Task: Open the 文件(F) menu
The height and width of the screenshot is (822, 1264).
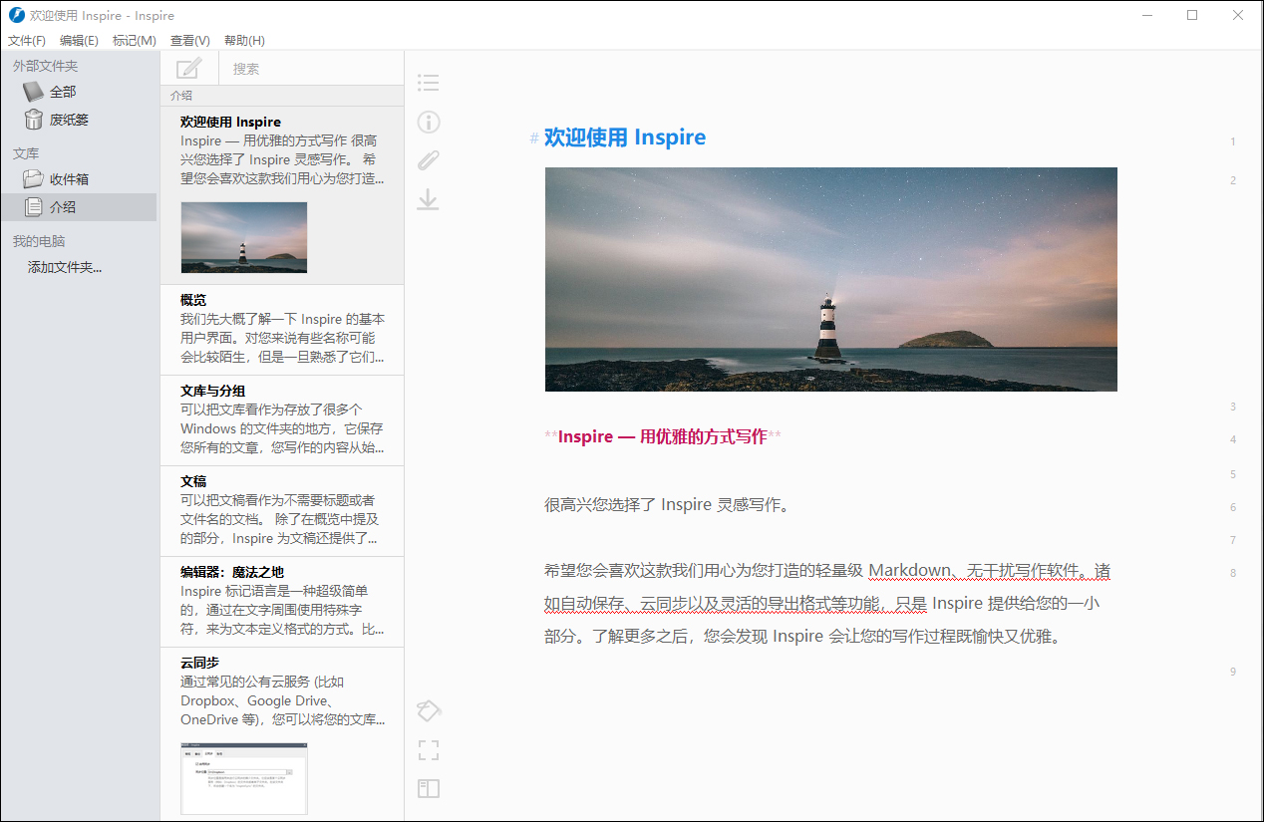Action: [27, 41]
